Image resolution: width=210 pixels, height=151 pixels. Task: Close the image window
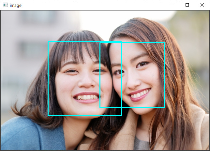coord(202,5)
